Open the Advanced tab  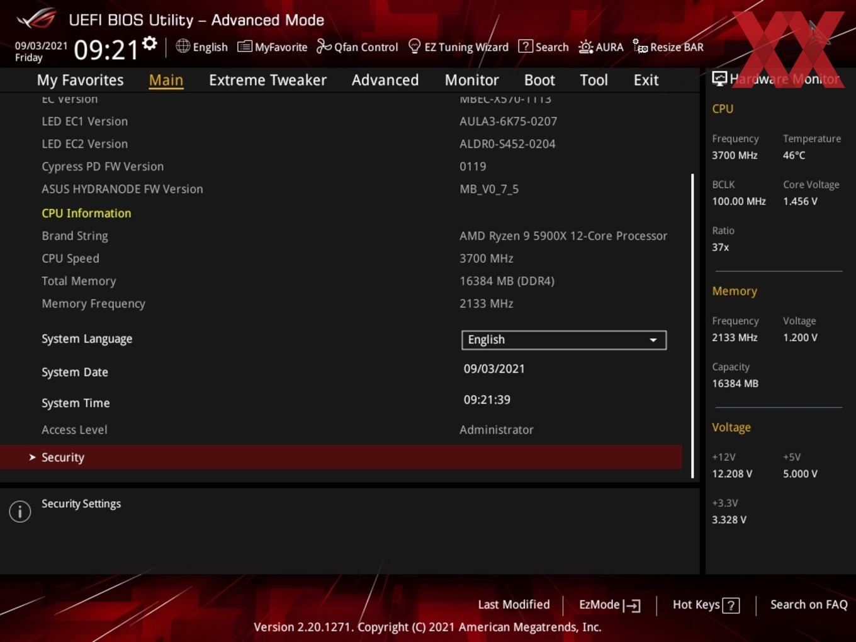click(x=385, y=80)
